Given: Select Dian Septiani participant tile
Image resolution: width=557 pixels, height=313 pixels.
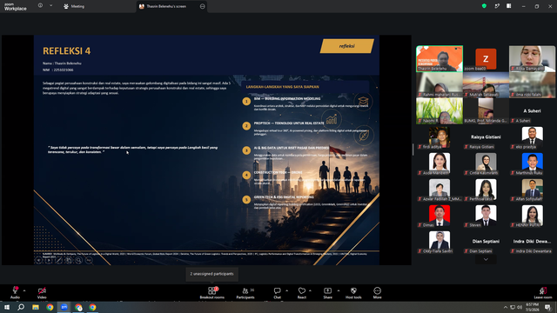Looking at the screenshot, I should tap(486, 242).
